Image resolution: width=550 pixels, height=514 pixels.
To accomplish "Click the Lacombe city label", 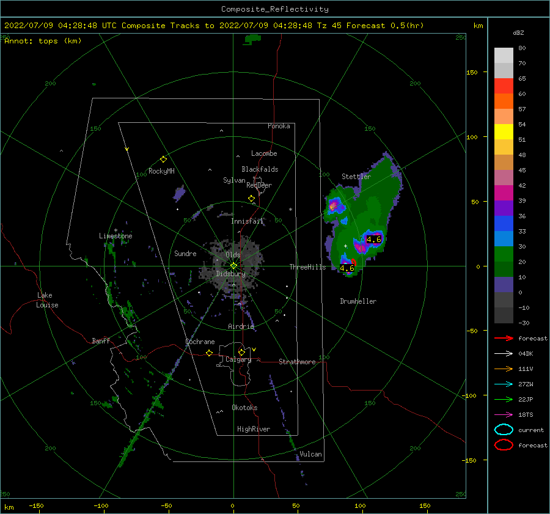I will click(x=264, y=153).
